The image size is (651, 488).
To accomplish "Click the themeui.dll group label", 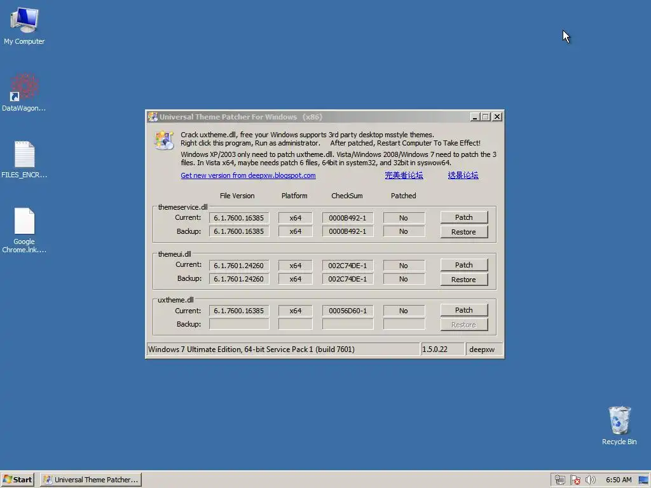I will [174, 254].
